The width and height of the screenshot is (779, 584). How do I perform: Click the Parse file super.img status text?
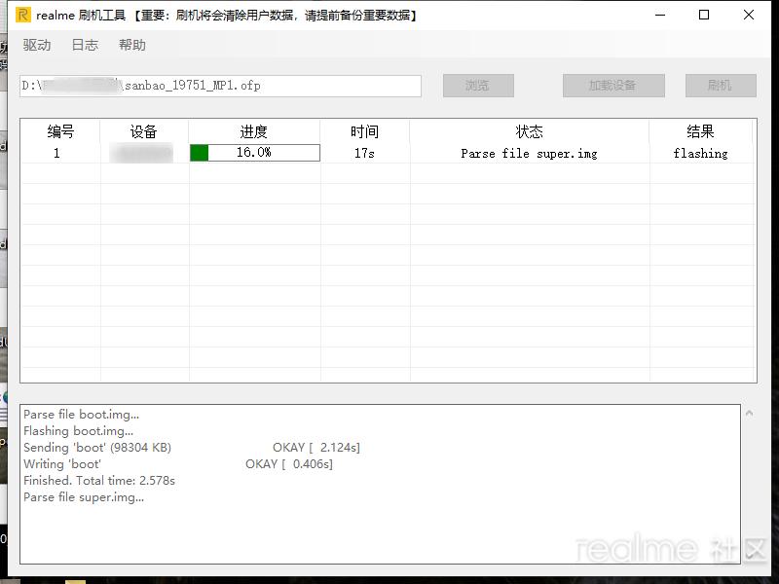(530, 152)
